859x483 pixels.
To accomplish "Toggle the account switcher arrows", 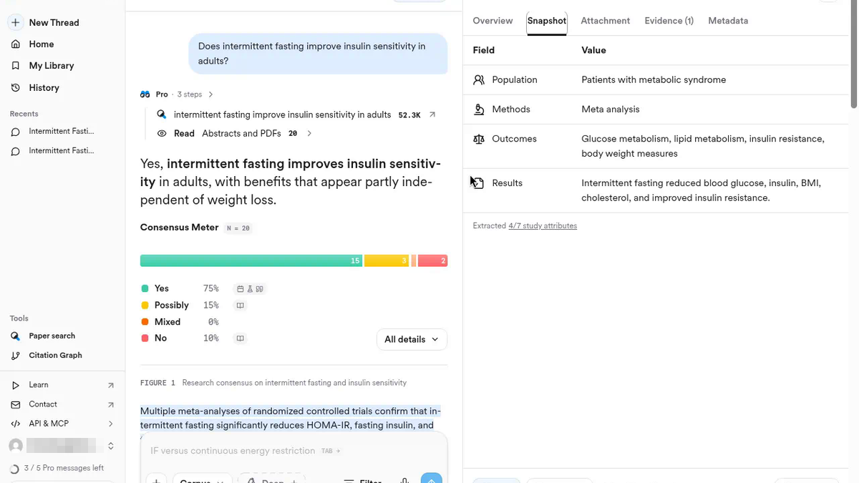I will coord(111,446).
